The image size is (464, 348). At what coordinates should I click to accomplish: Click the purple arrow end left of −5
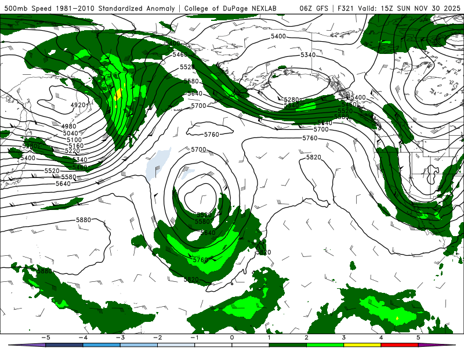27,345
